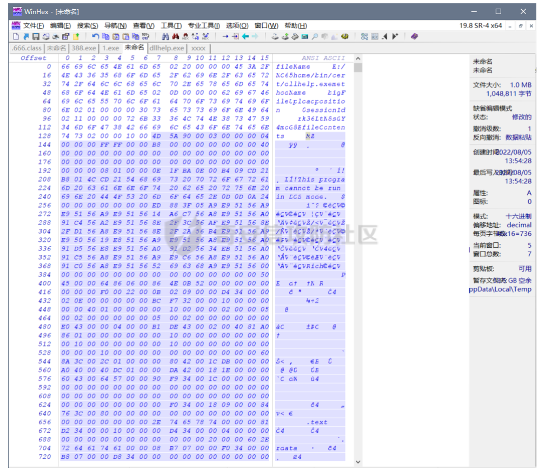Click the offset row label 656
Viewport: 545px width, 469px height.
tap(44, 422)
